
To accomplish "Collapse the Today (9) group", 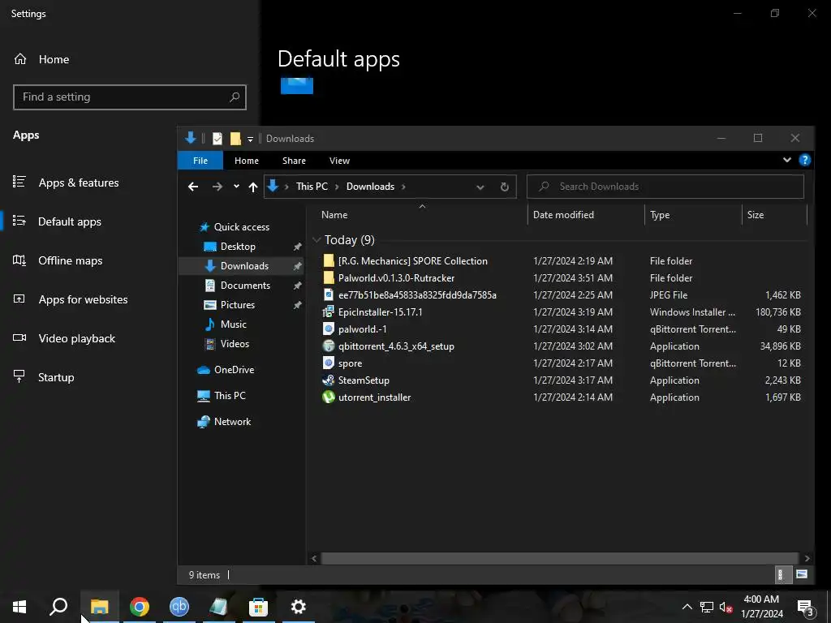I will tap(316, 240).
